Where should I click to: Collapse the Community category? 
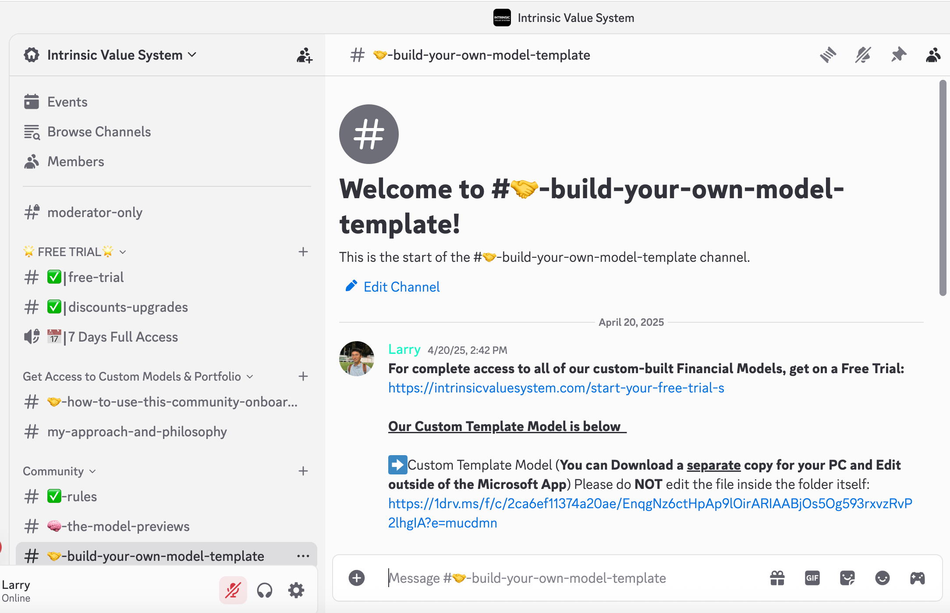59,471
